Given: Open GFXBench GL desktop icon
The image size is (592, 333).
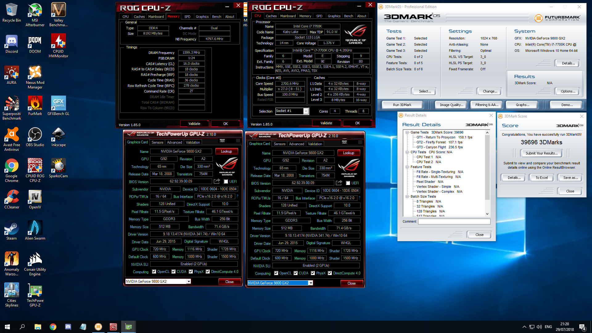Looking at the screenshot, I should (58, 106).
